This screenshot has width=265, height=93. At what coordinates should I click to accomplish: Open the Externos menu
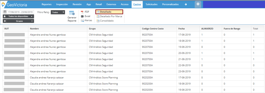coord(111,5)
